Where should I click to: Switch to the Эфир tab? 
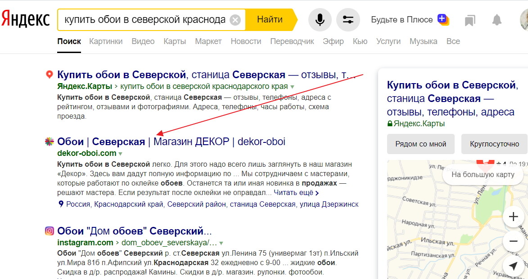(334, 41)
